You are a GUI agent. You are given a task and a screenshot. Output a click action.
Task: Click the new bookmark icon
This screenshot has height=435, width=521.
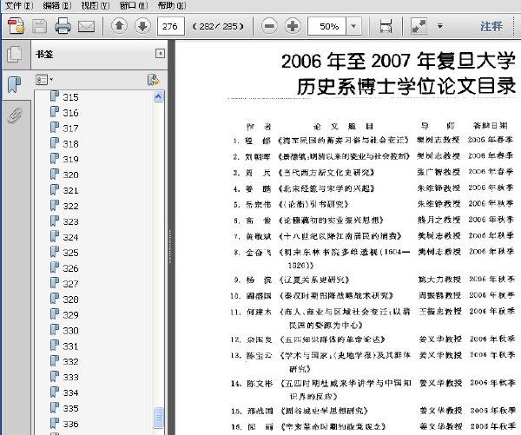(x=154, y=80)
